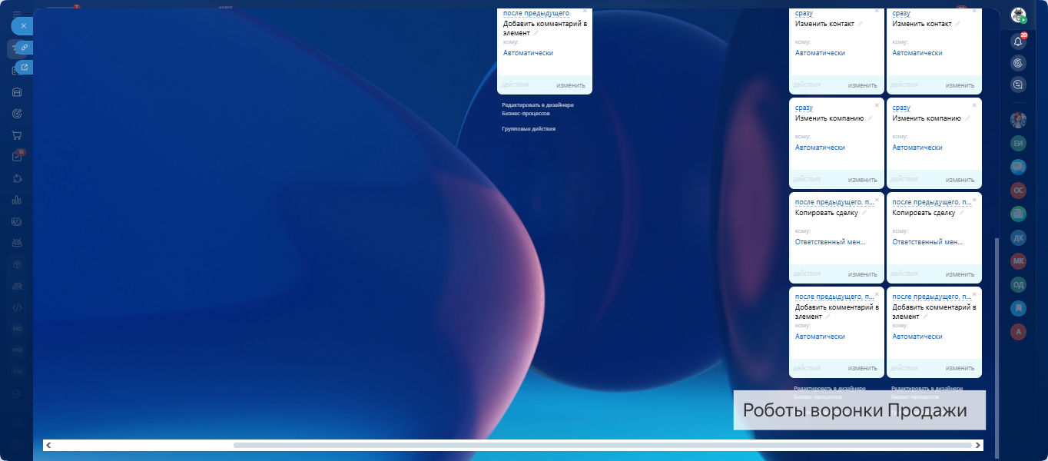Close the slider panel with the X button
This screenshot has width=1048, height=461.
tap(23, 25)
